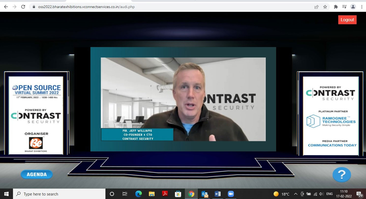Open the Meet Now camera tray icon
This screenshot has height=199, width=366.
(x=302, y=194)
